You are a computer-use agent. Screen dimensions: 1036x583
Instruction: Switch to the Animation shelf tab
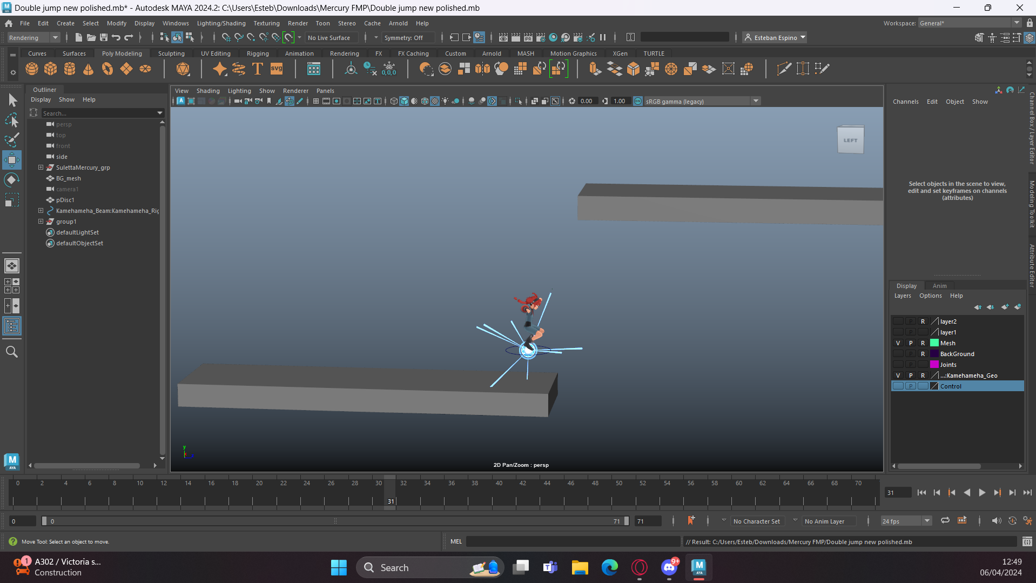coord(299,53)
